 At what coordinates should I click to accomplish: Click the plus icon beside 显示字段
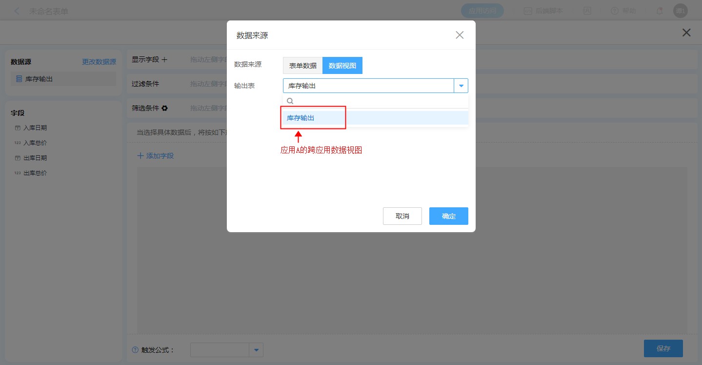coord(164,59)
